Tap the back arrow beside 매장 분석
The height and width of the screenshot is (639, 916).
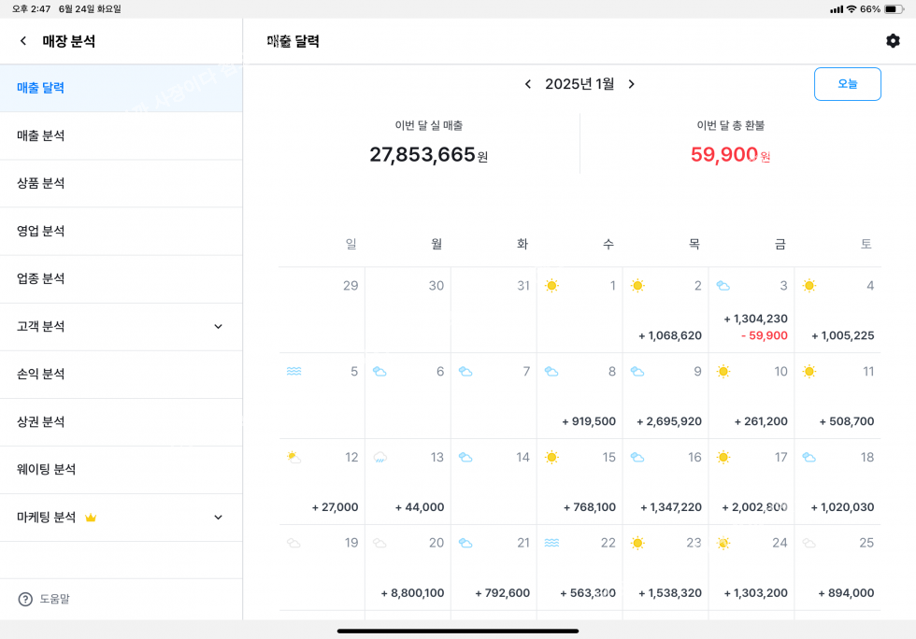point(23,41)
